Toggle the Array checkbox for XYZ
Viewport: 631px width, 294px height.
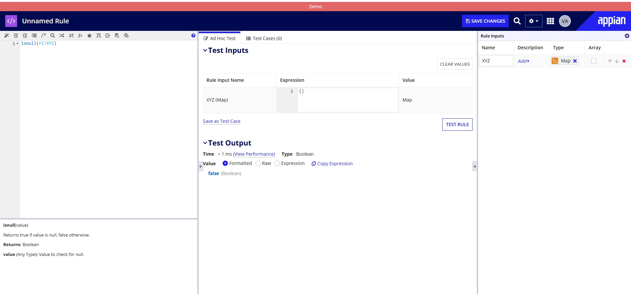point(594,61)
